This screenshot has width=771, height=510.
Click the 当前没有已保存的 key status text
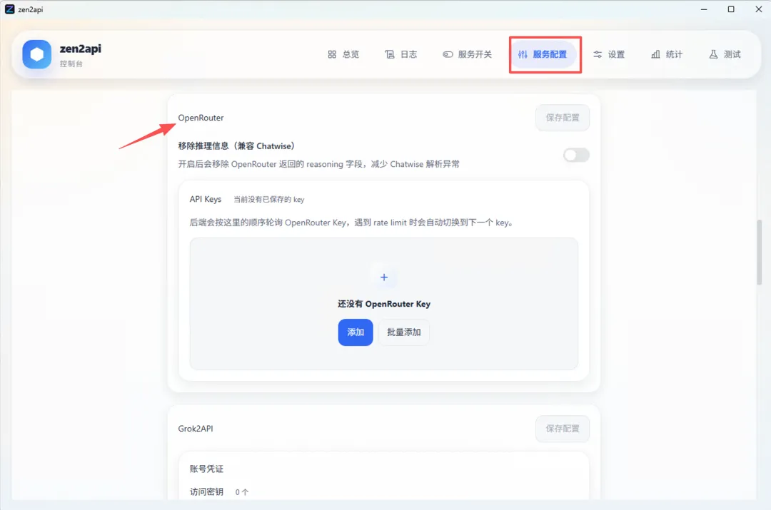pos(269,200)
